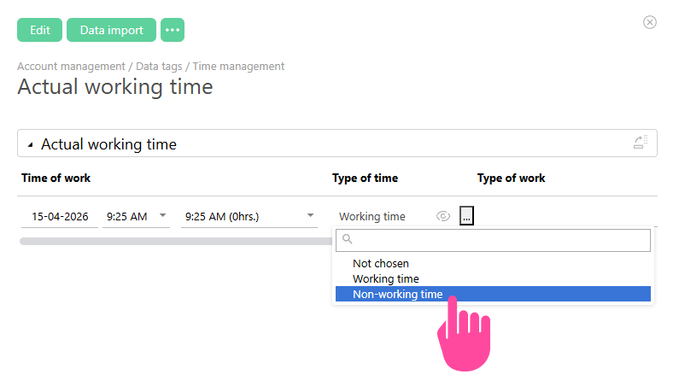Image resolution: width=673 pixels, height=392 pixels.
Task: Click the icon at right of section header
Action: coord(641,143)
